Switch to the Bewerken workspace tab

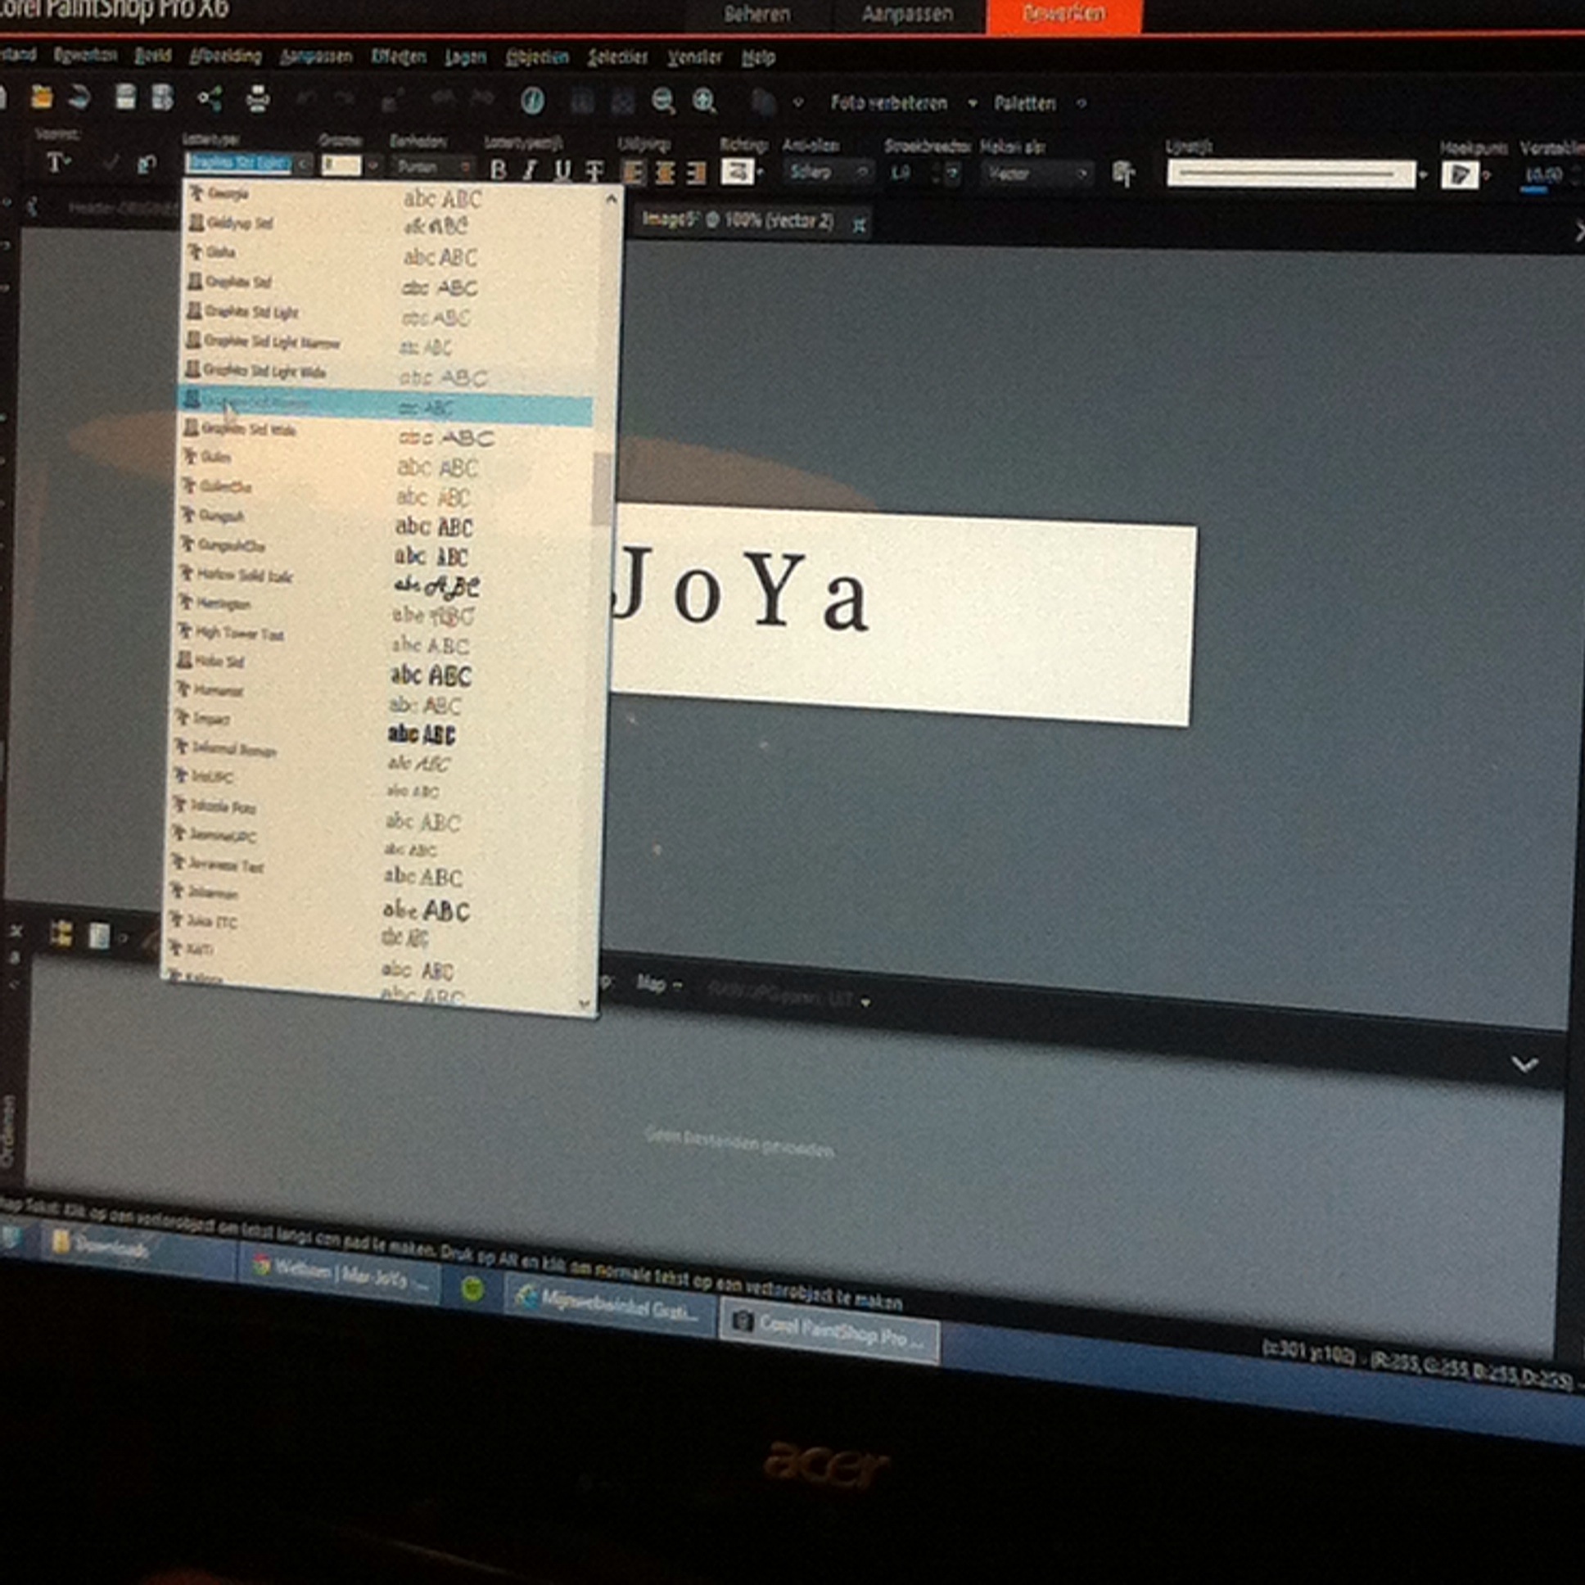[x=1064, y=16]
